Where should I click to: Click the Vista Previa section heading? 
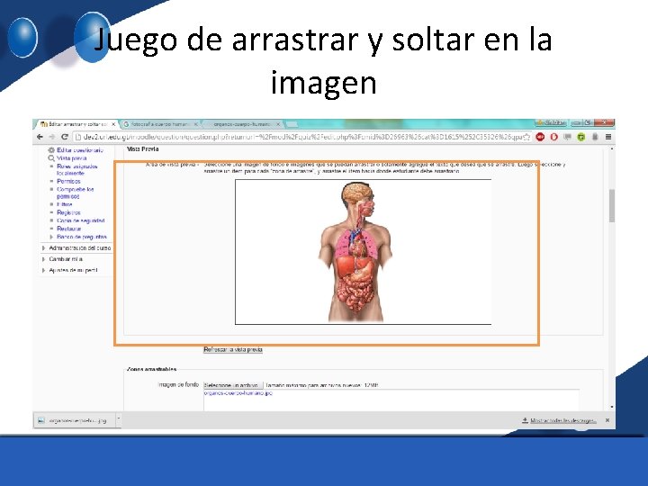(143, 149)
